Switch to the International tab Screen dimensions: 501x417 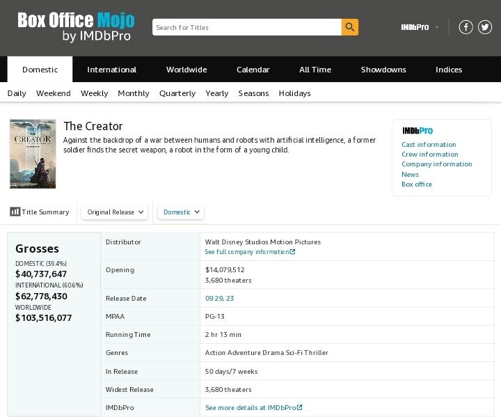tap(111, 70)
